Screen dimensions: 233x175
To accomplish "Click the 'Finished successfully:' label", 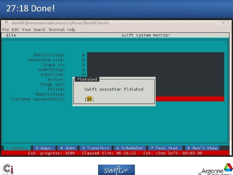I will pos(38,99).
